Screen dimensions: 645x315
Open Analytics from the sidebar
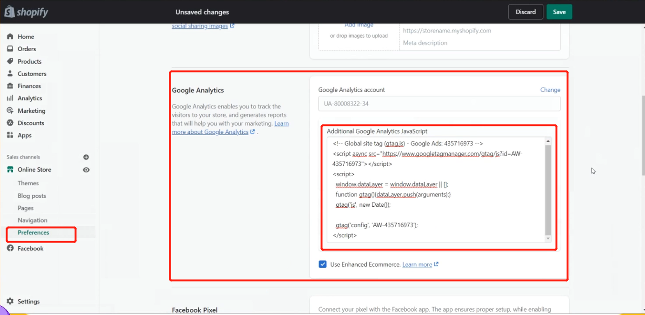point(30,98)
